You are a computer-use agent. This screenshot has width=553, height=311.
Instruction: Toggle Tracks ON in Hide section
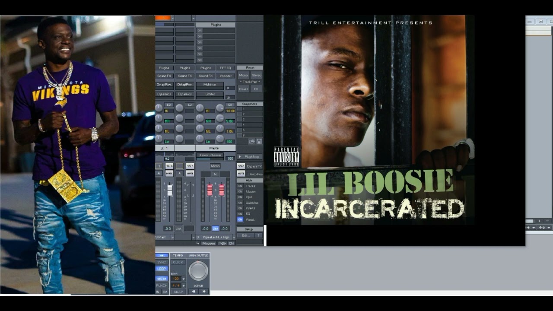[x=240, y=186]
